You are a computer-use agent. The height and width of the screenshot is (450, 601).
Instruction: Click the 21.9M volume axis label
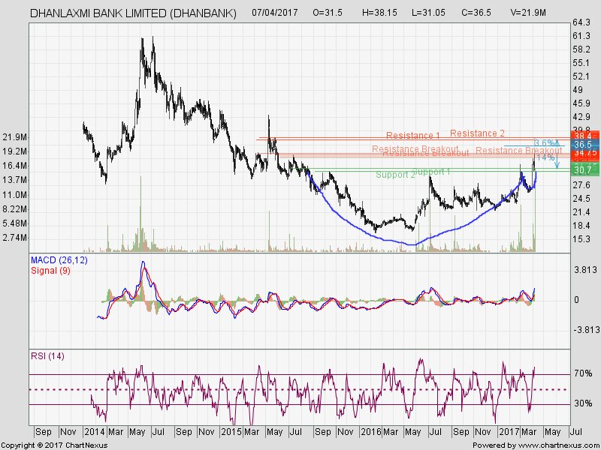point(14,137)
